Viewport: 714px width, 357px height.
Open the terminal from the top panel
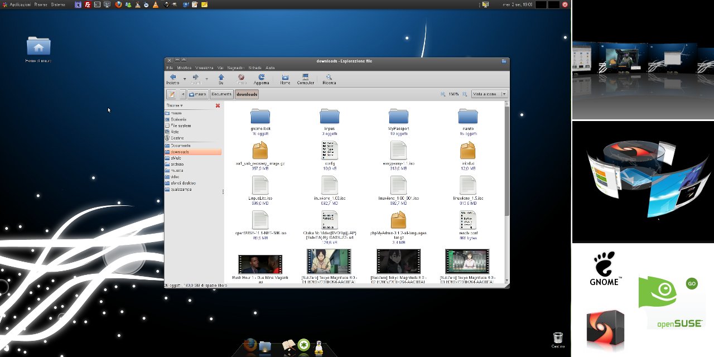click(97, 4)
